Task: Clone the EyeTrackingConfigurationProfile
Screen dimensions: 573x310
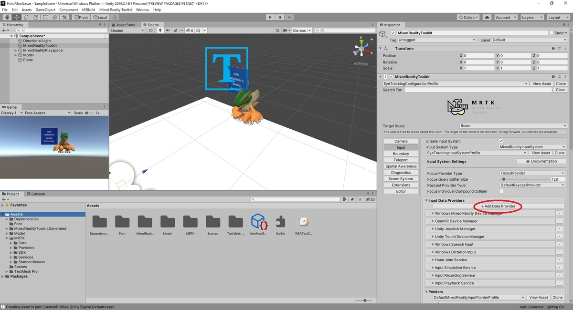Action: click(561, 84)
